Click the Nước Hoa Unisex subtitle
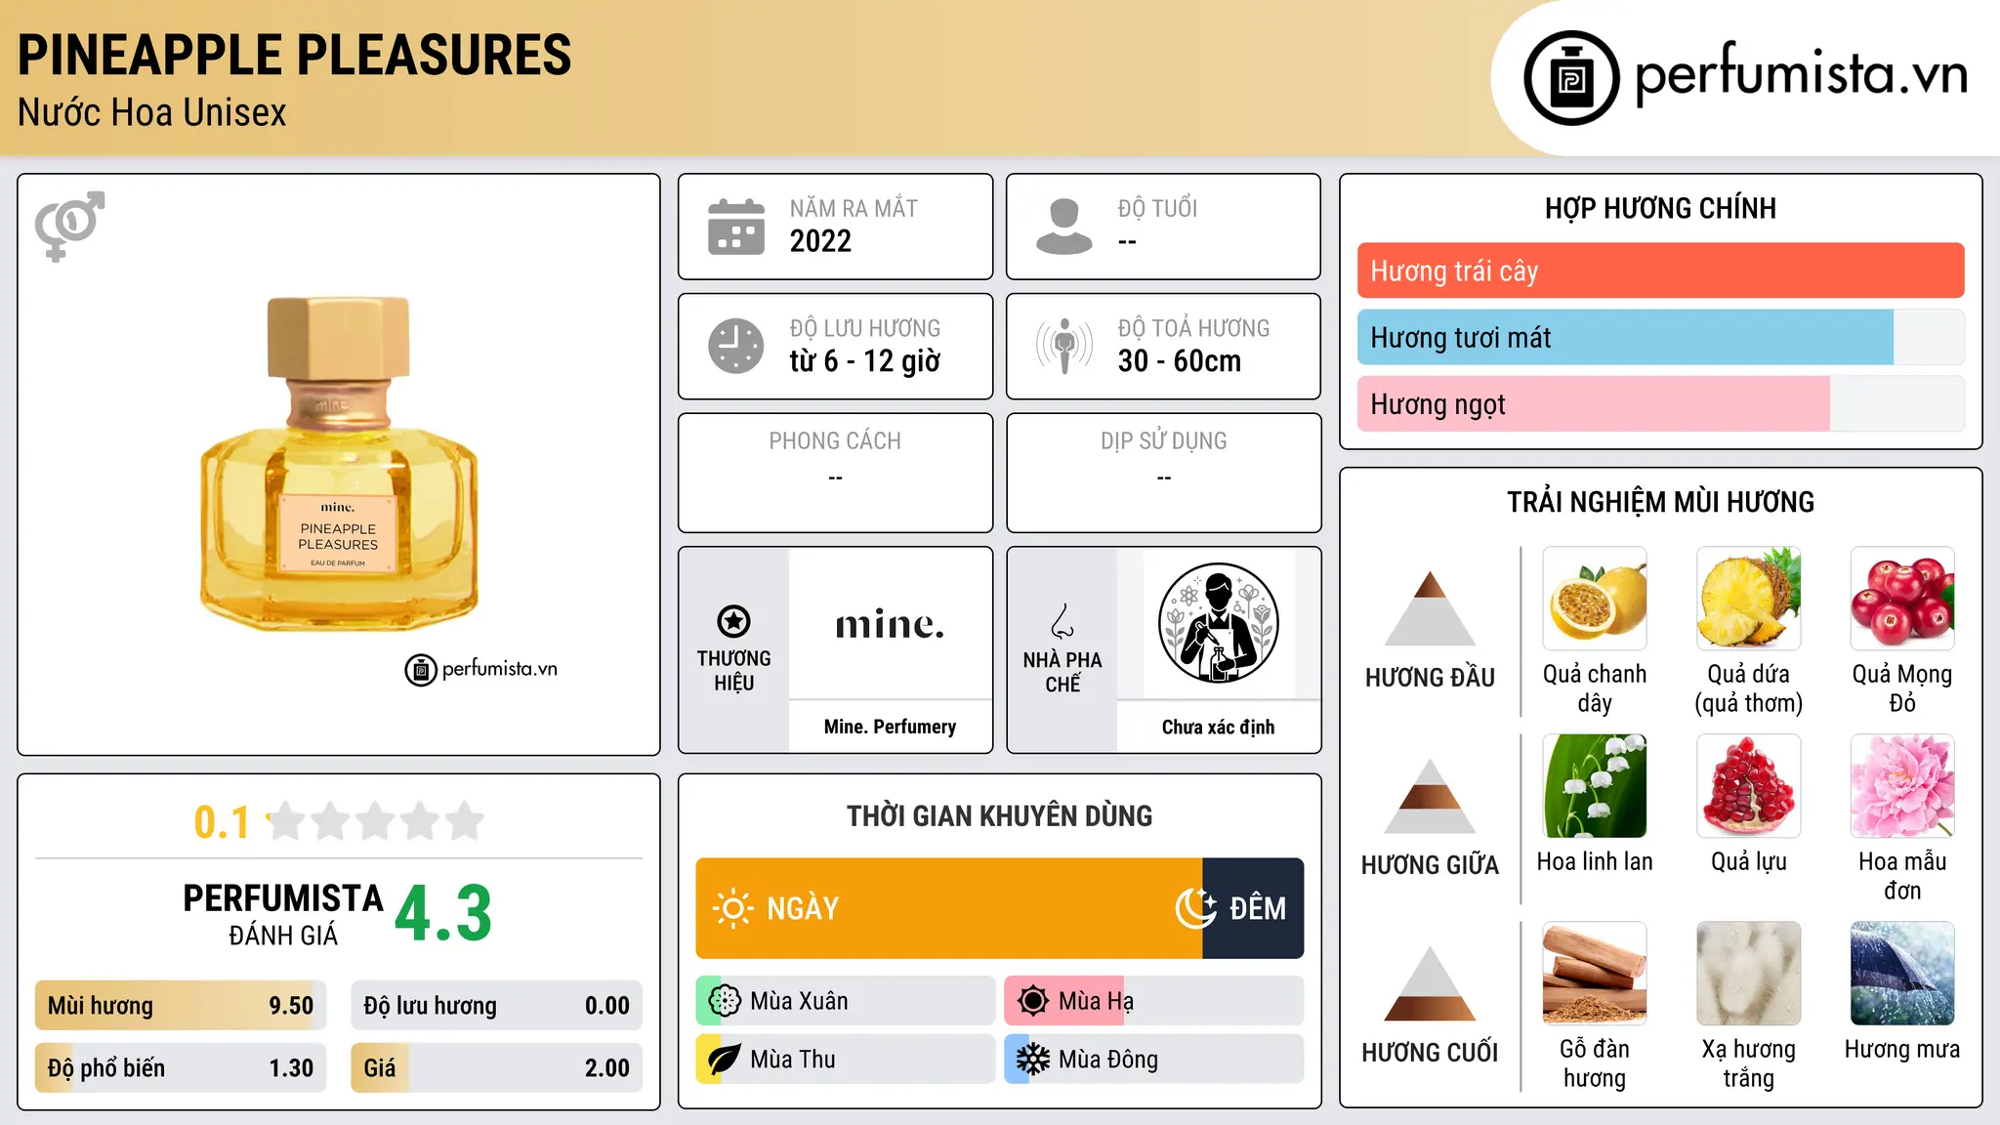Screen dimensions: 2000x1125 (x=151, y=112)
